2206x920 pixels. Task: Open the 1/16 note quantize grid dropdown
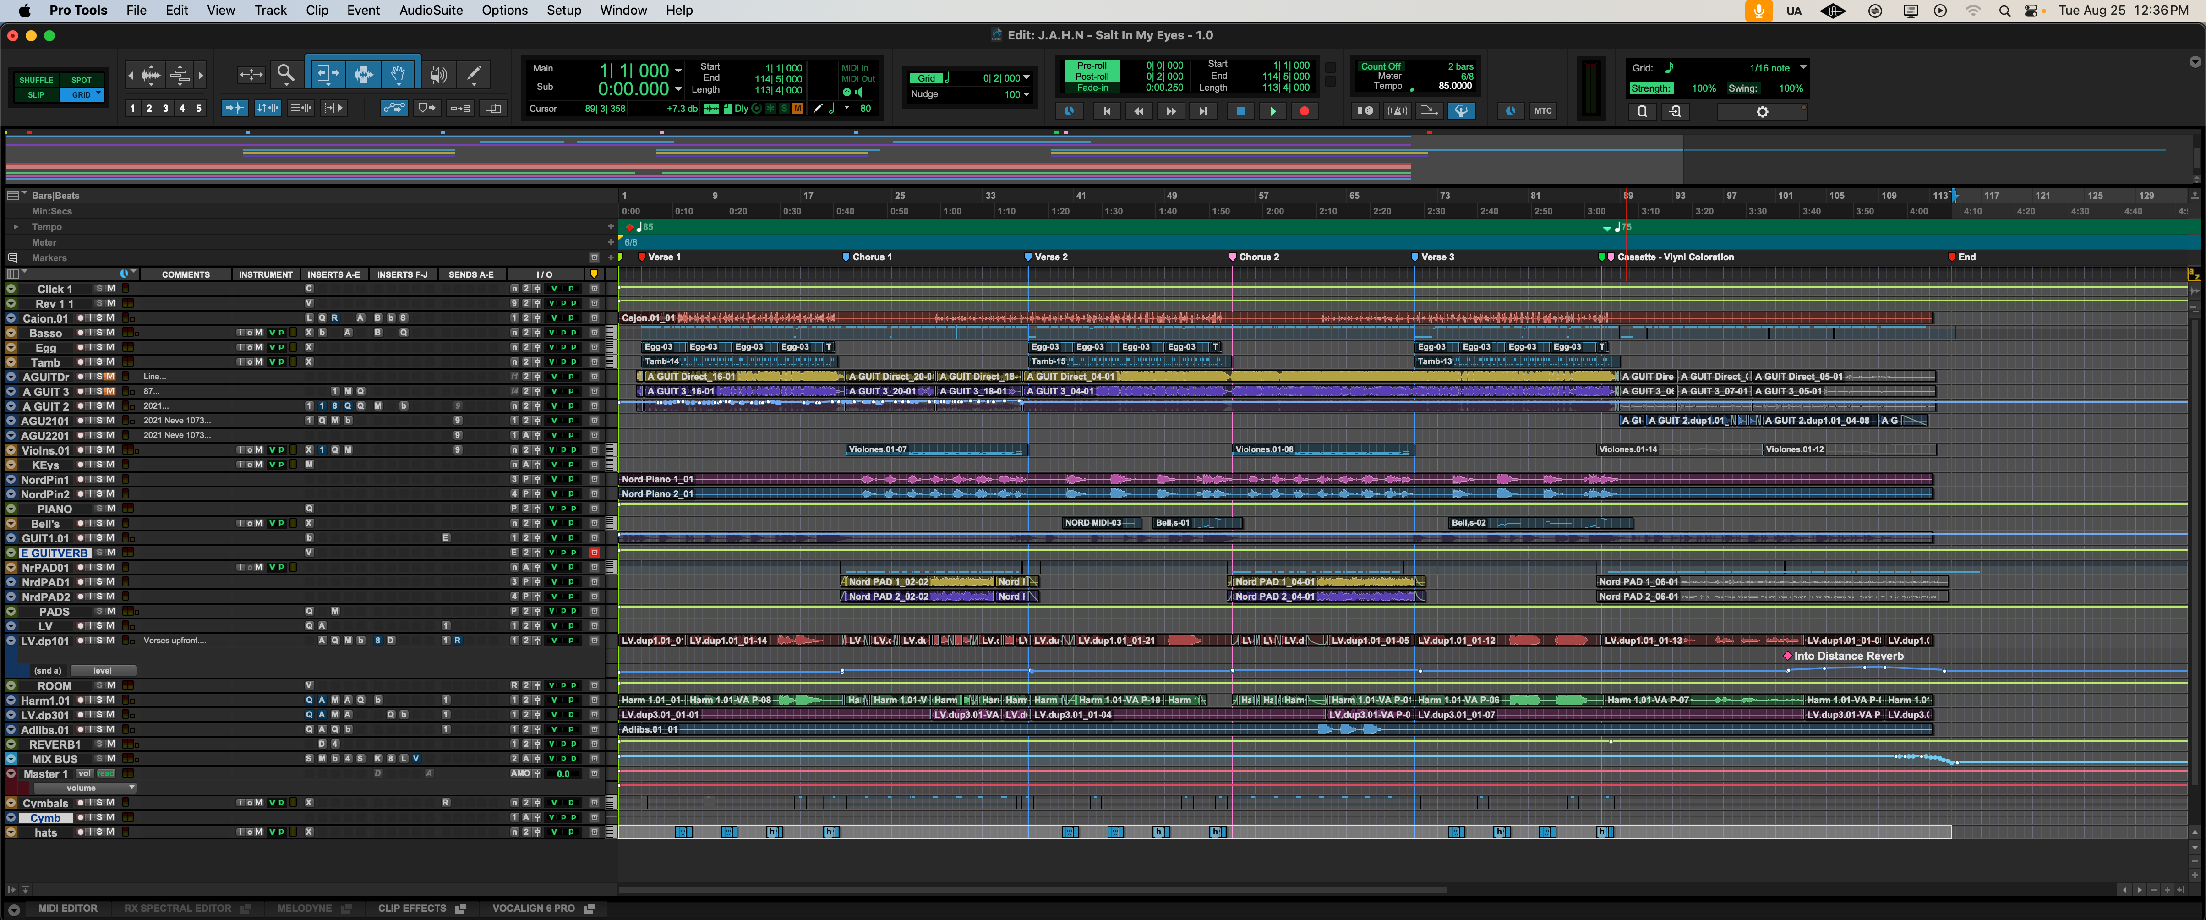coord(1802,68)
